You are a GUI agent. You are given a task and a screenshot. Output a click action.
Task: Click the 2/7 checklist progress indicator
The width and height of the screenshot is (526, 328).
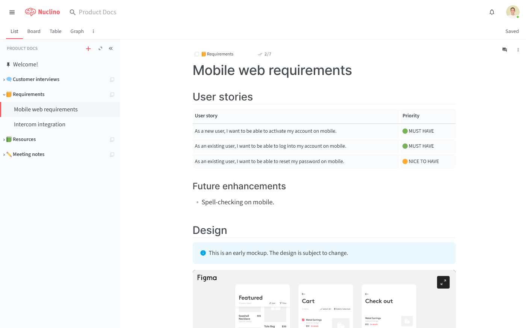pos(265,54)
